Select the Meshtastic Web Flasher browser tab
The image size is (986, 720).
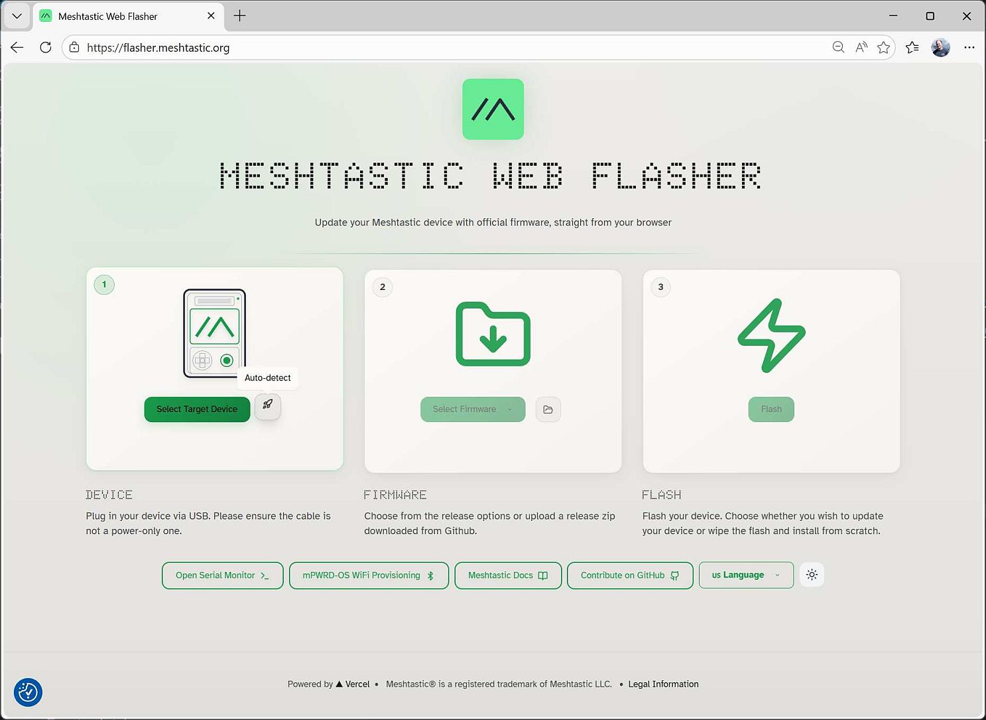pyautogui.click(x=108, y=16)
